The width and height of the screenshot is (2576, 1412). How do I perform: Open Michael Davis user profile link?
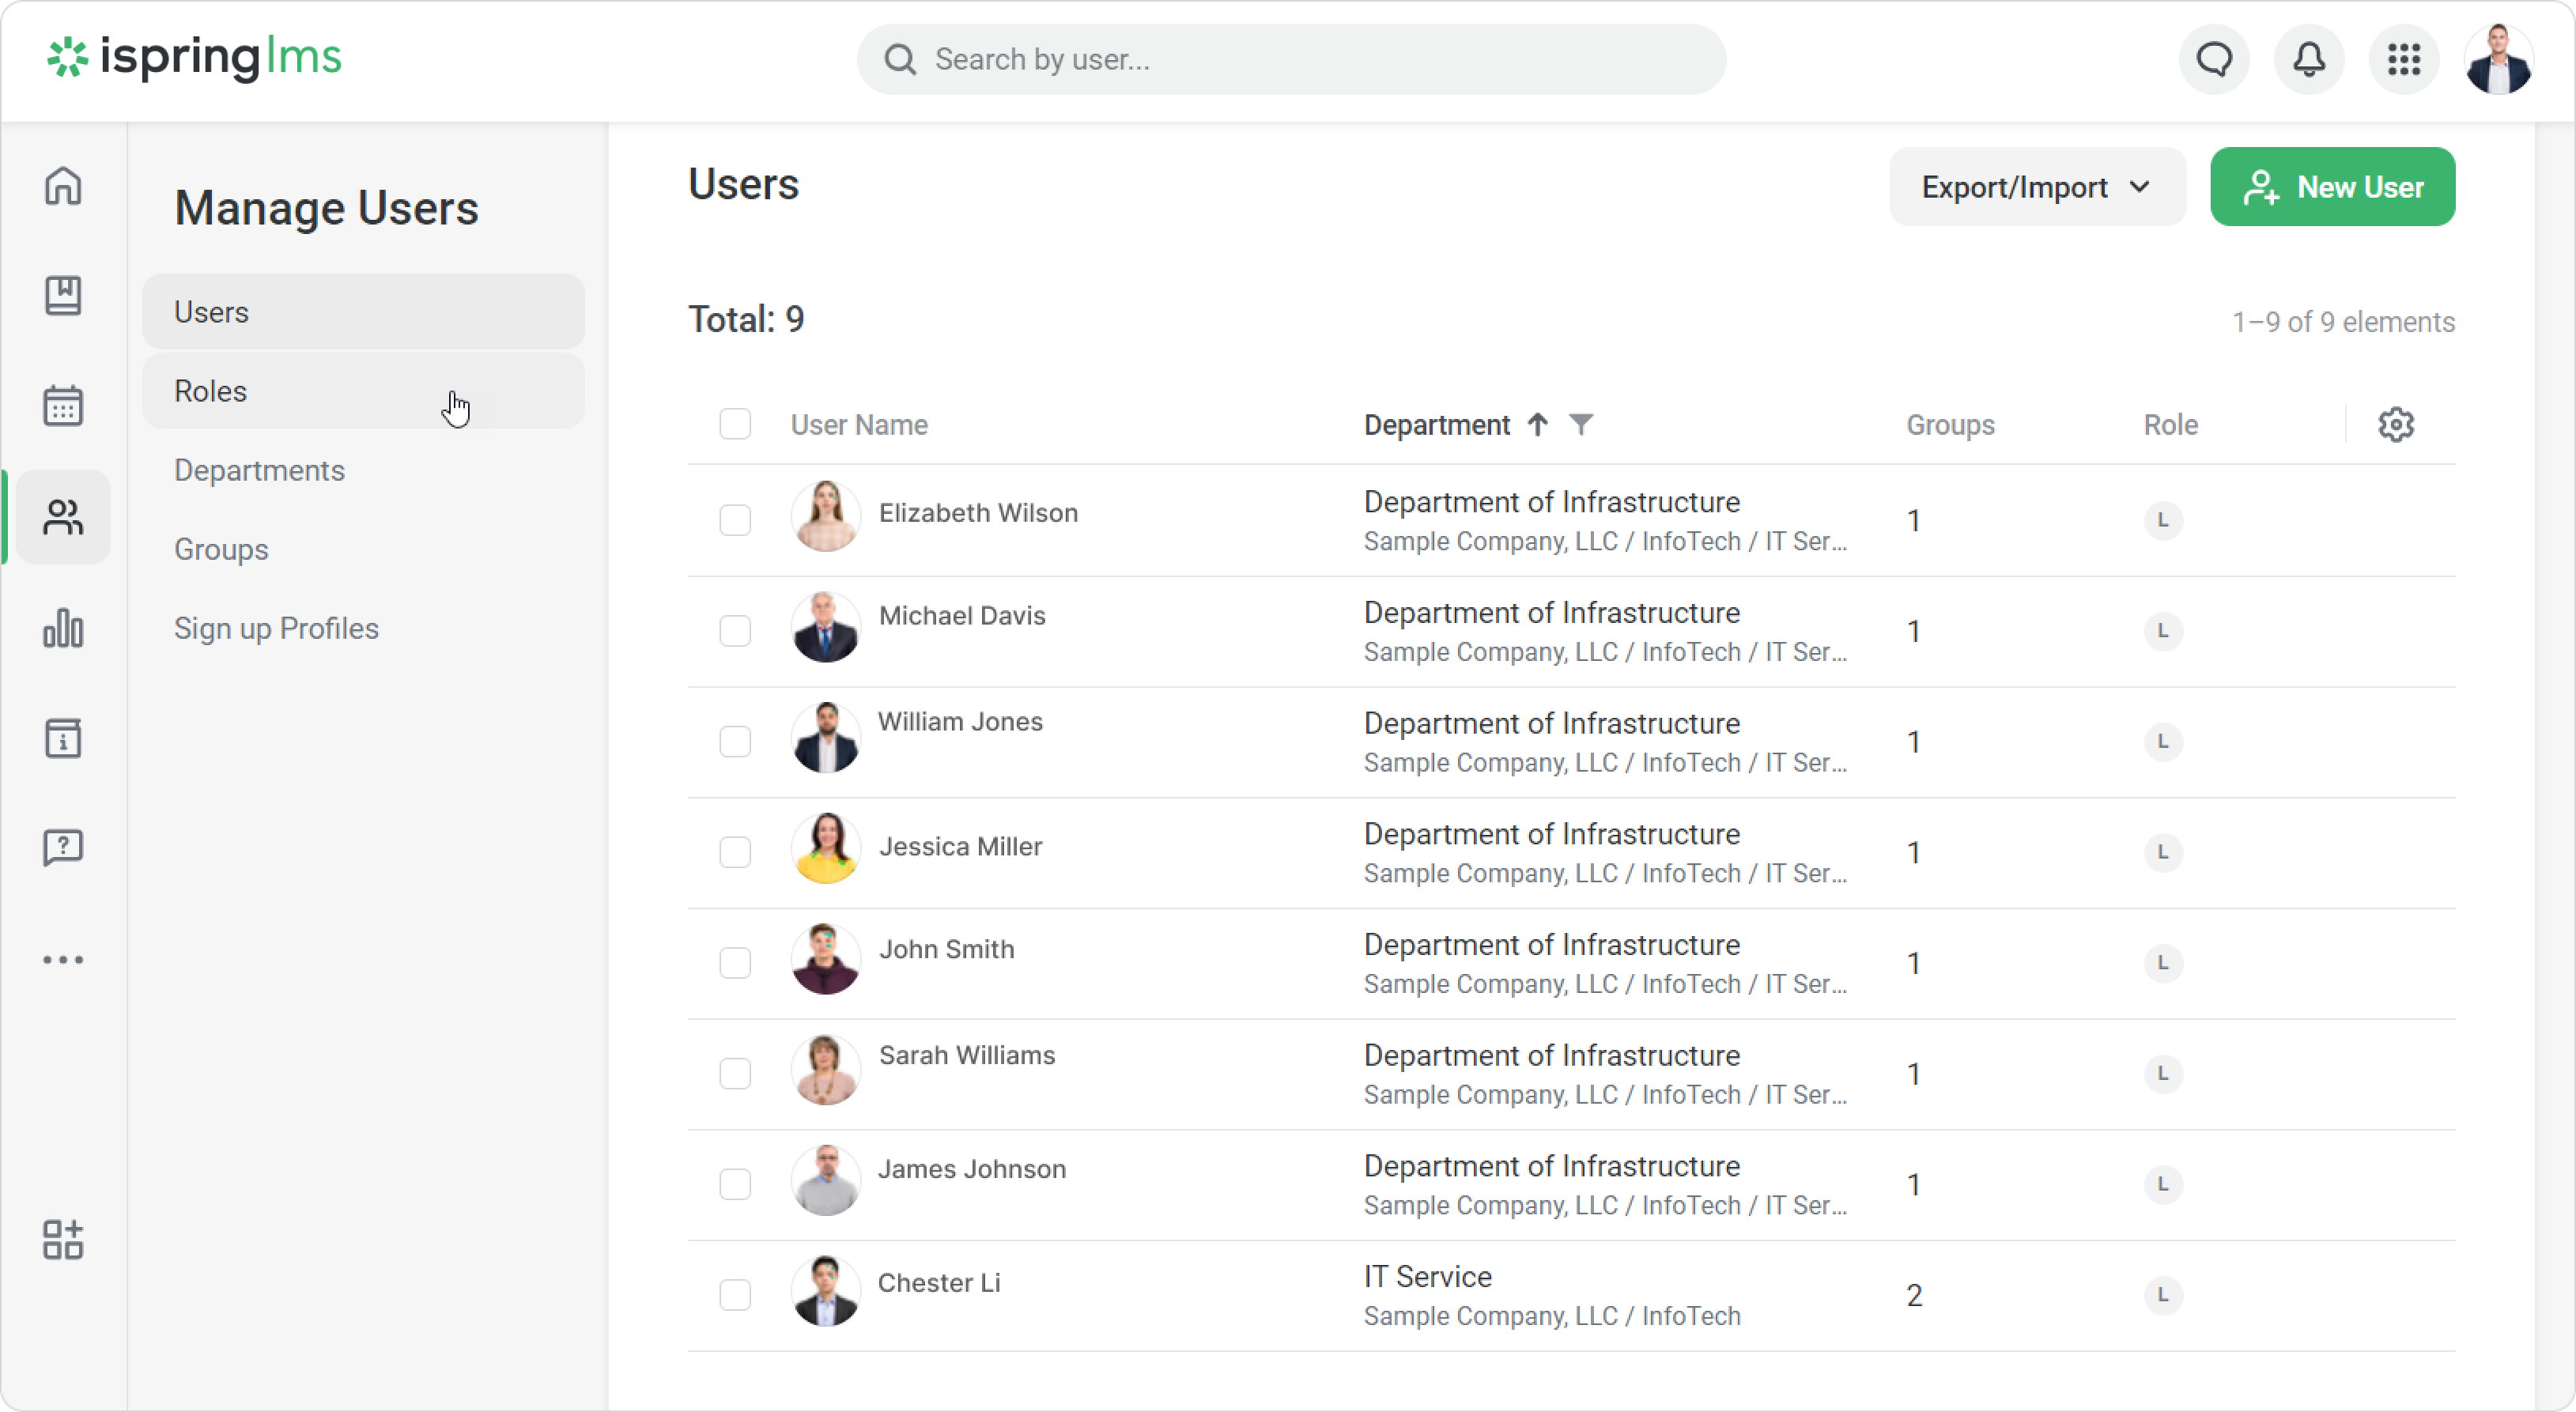point(961,615)
